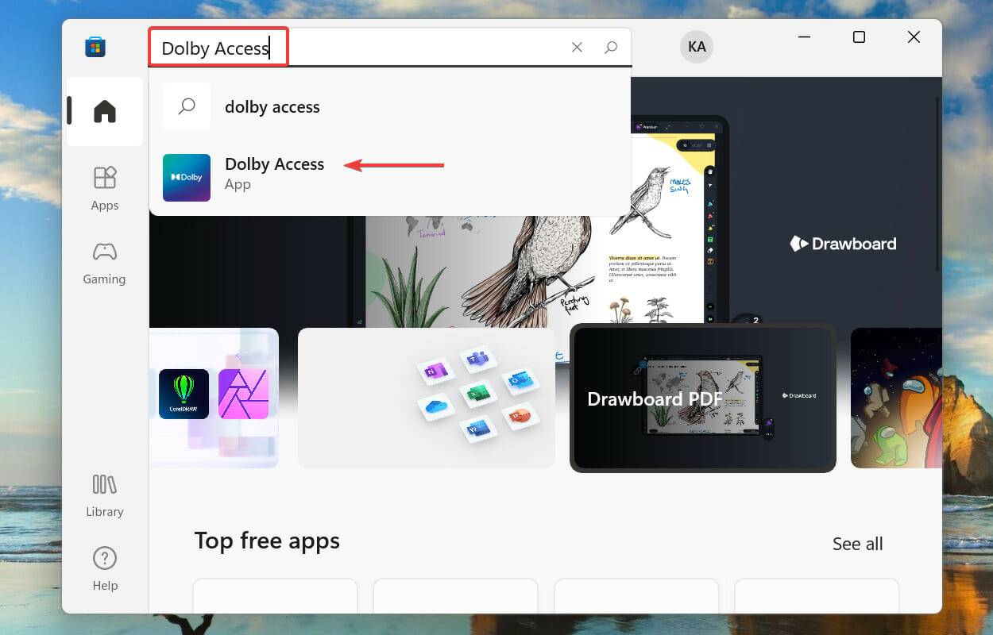
Task: Open the See all link for Top free apps
Action: (x=857, y=544)
